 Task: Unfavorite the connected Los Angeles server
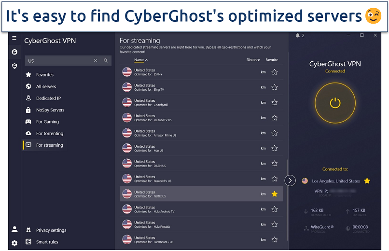[367, 181]
